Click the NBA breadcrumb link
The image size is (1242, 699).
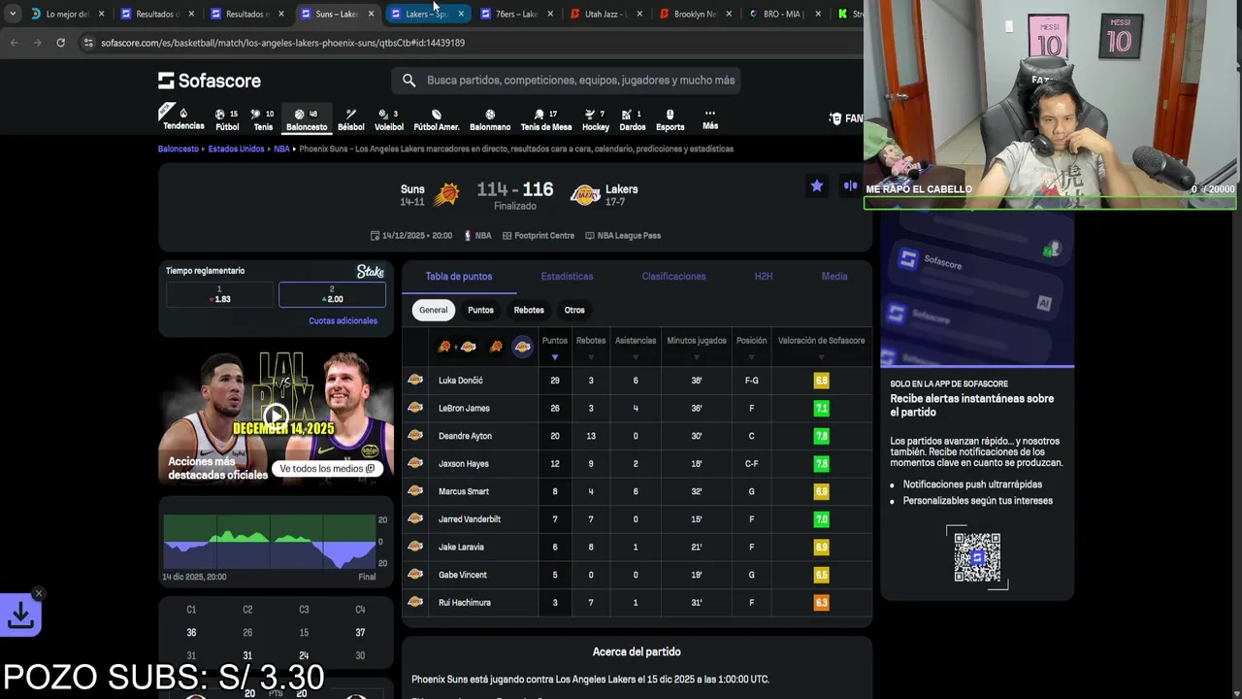pyautogui.click(x=281, y=150)
